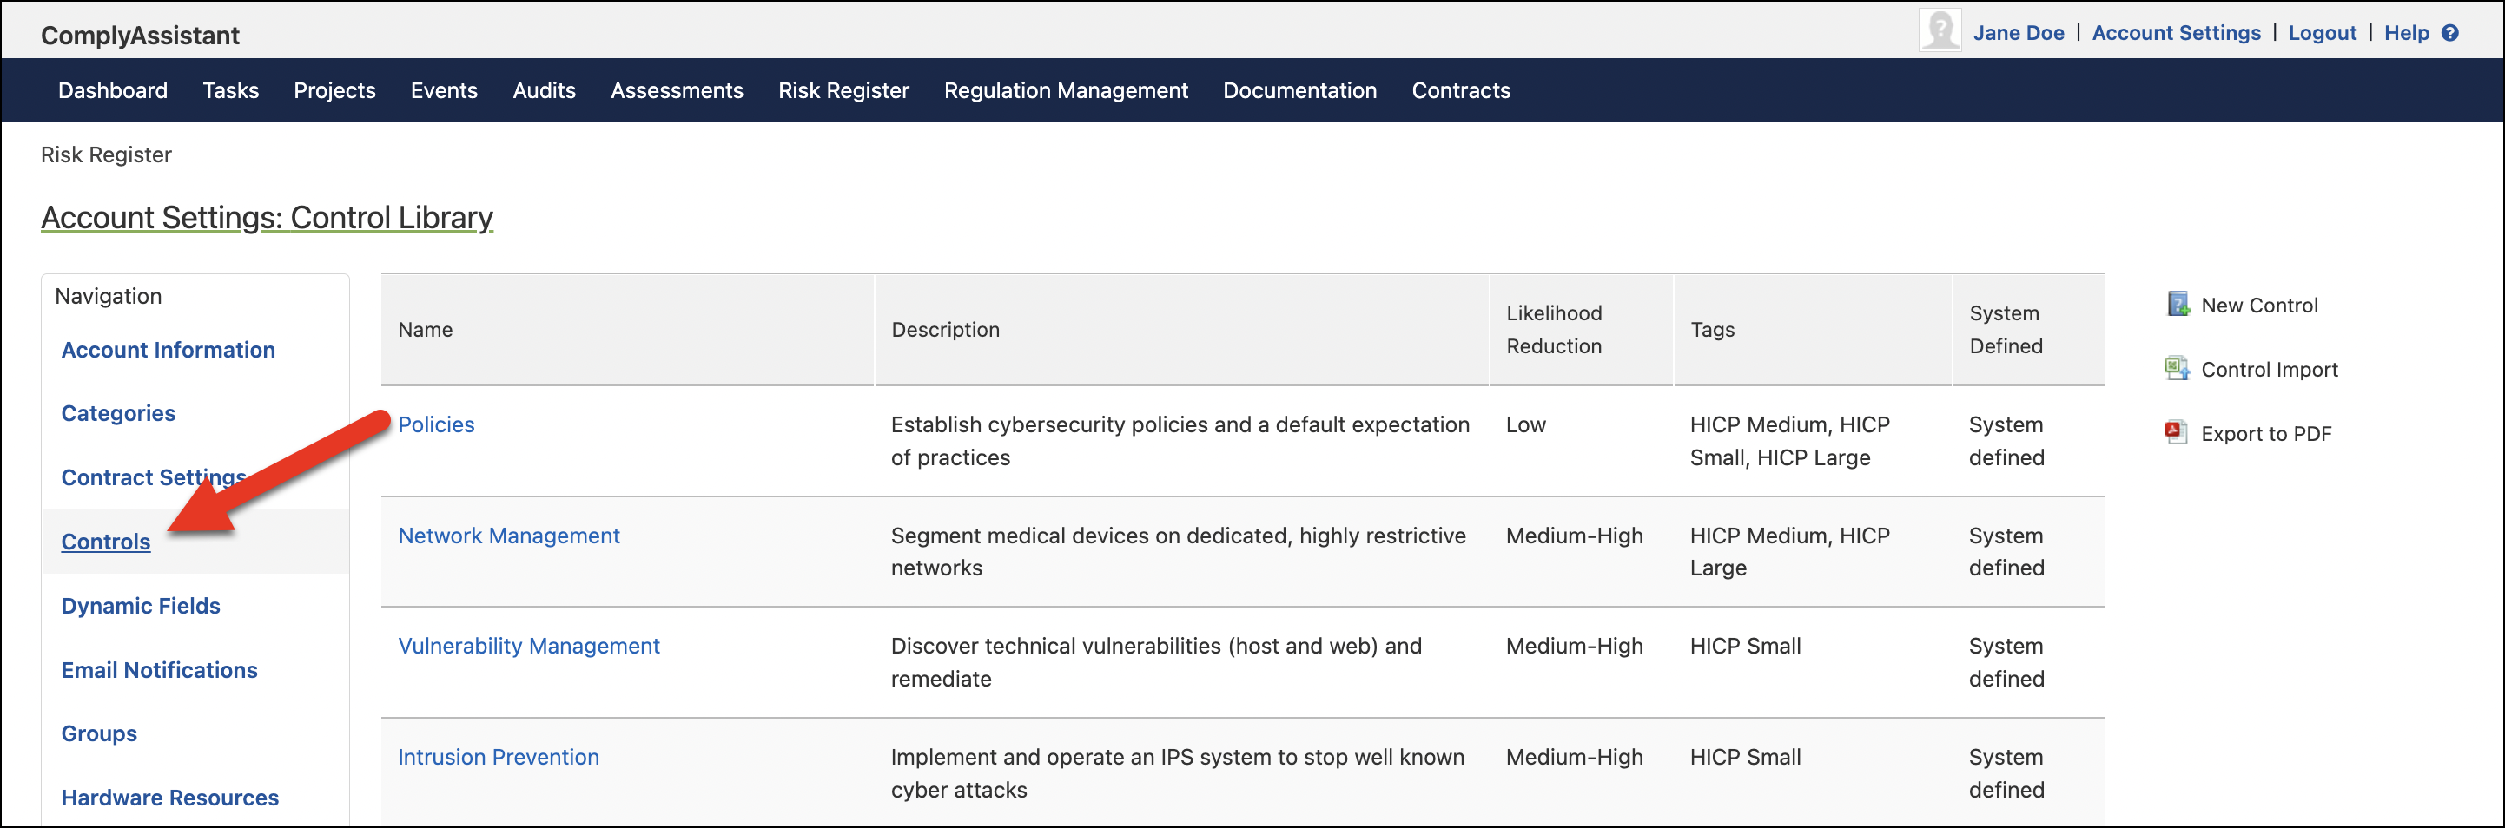
Task: Click the Navigation panel heading
Action: 108,297
